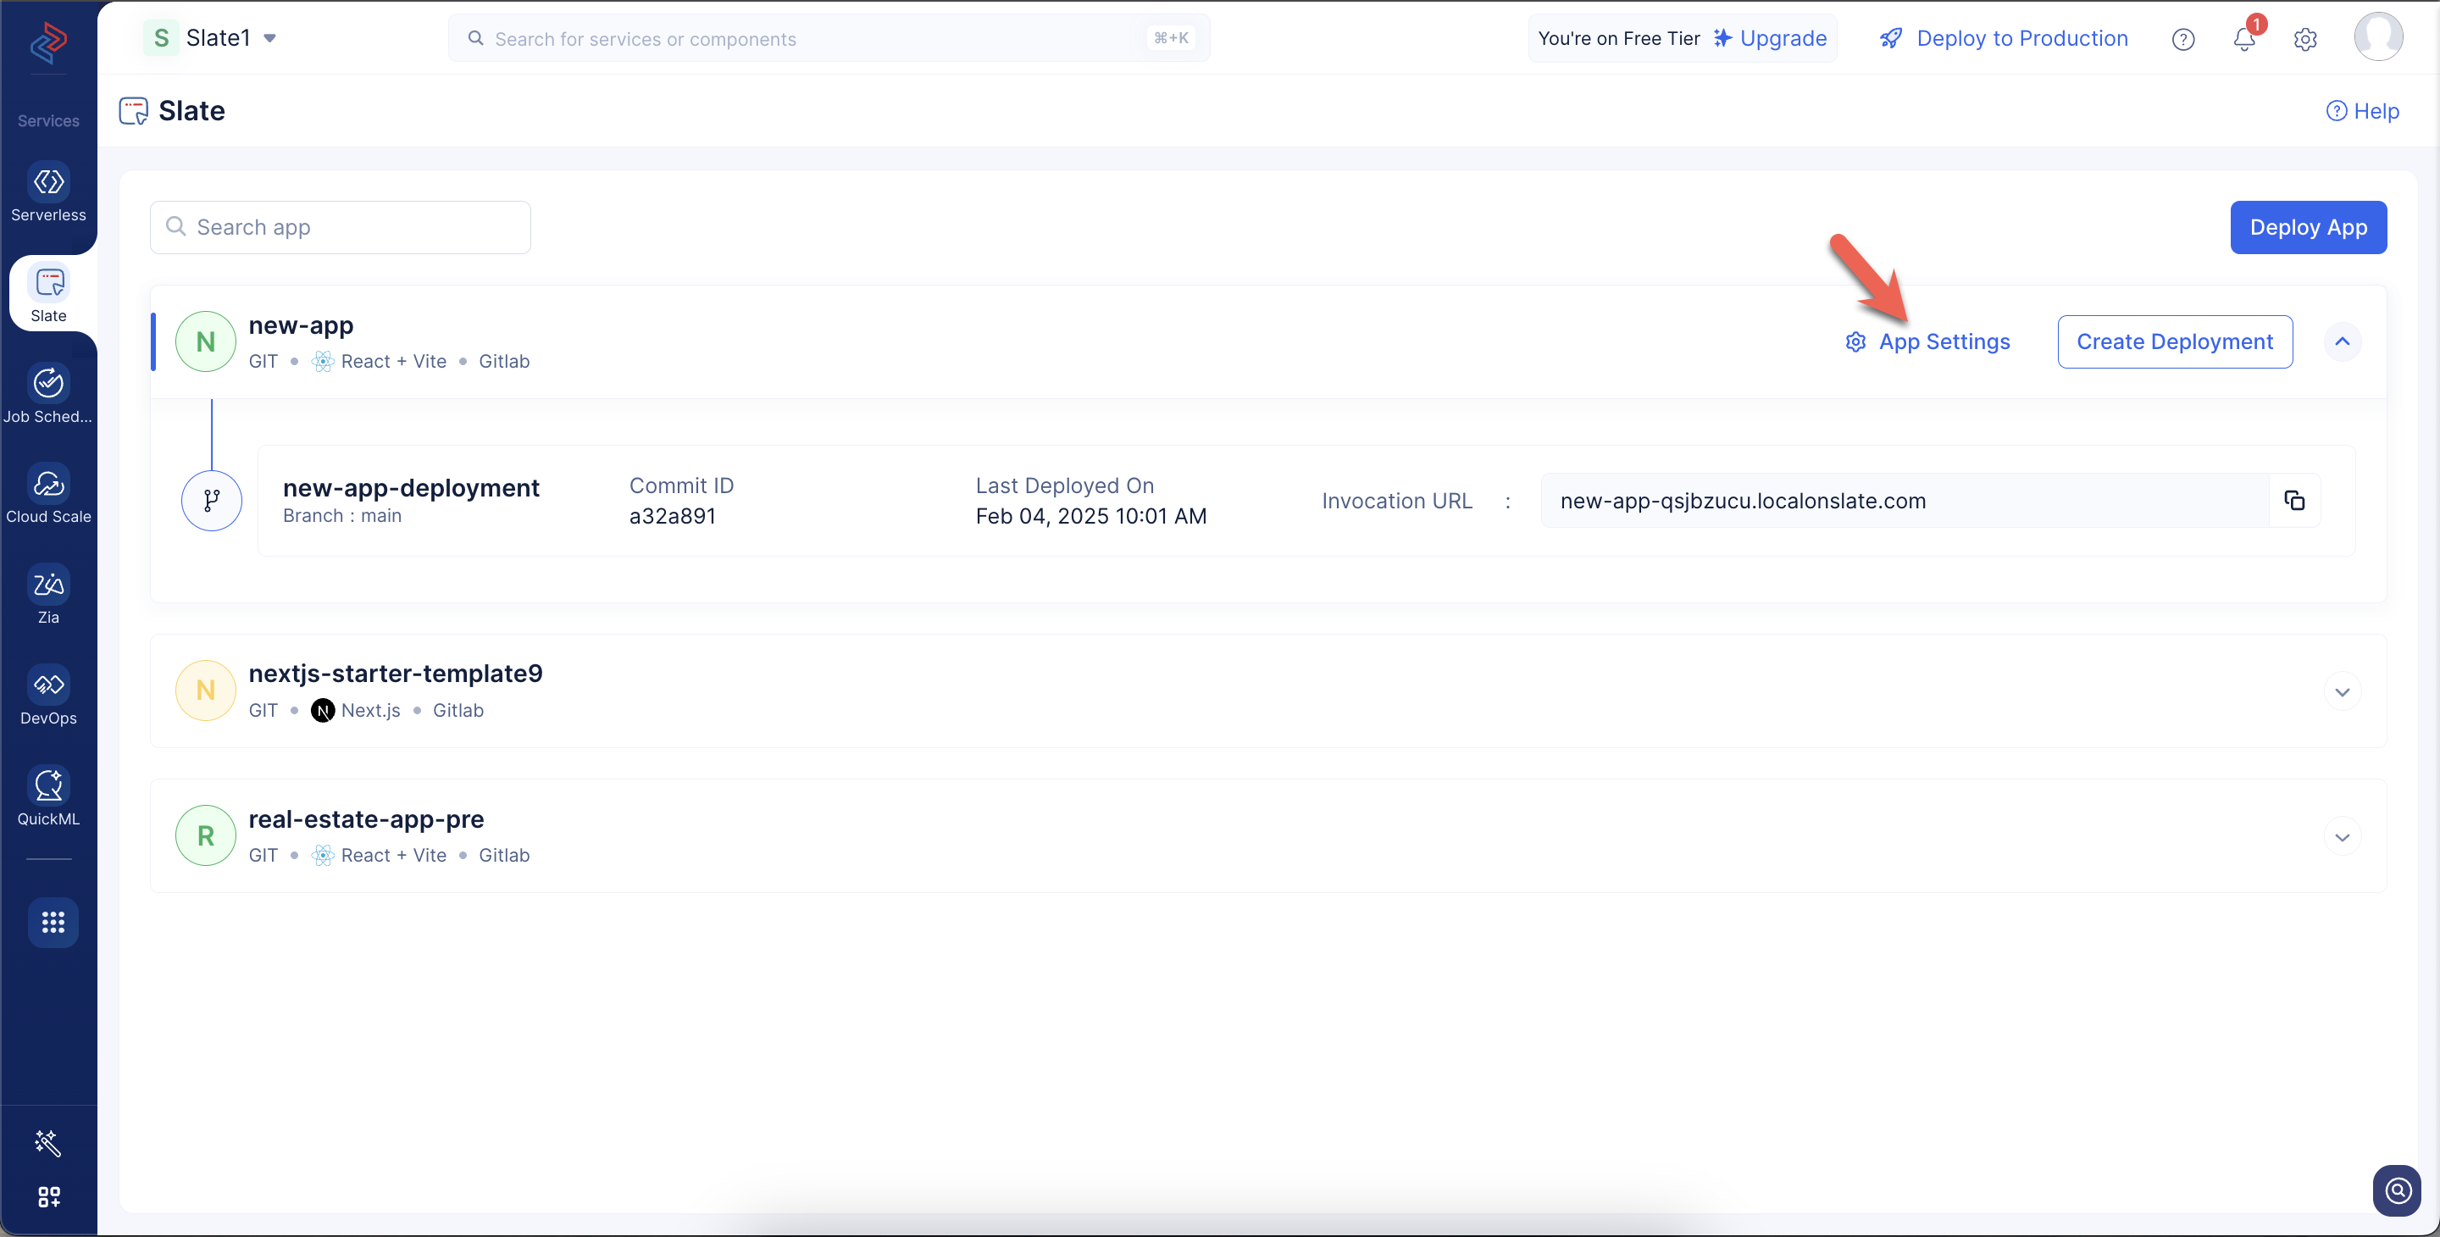Select the Cloud Scale service

pyautogui.click(x=48, y=484)
